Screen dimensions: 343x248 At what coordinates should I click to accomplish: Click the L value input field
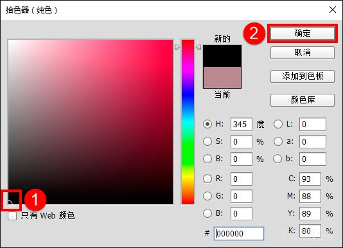coord(313,125)
